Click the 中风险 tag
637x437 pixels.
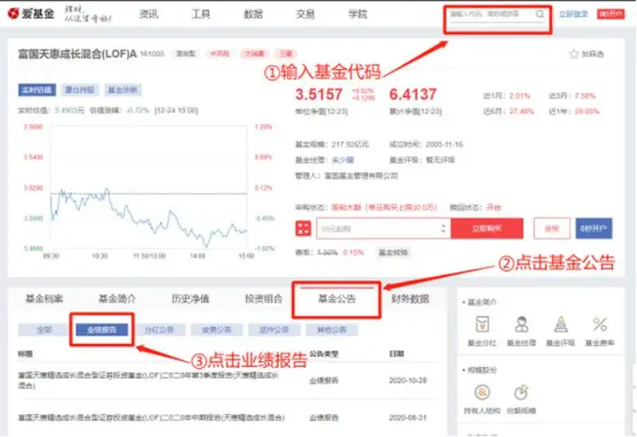coord(219,54)
